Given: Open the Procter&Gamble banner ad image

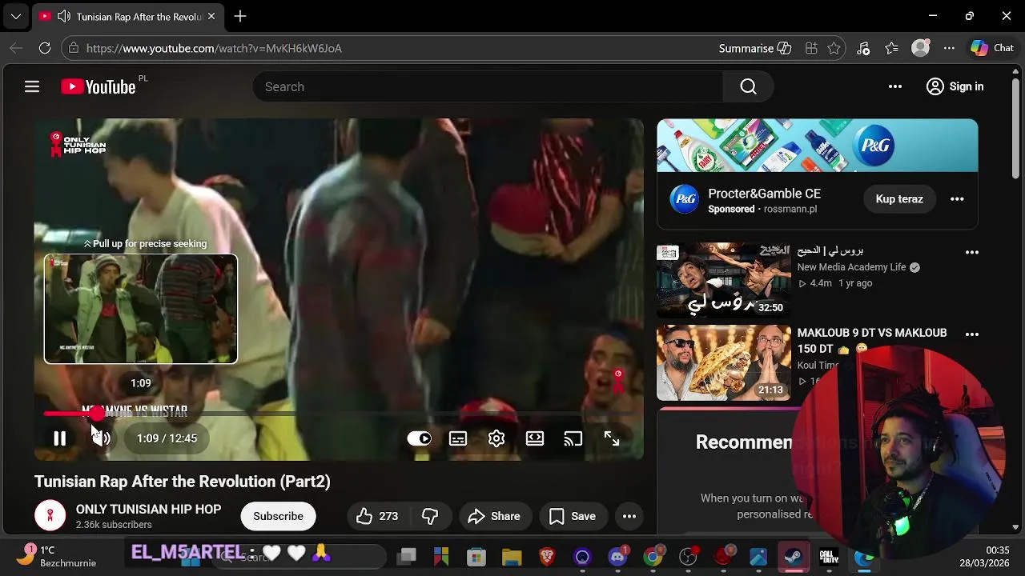Looking at the screenshot, I should tap(818, 146).
